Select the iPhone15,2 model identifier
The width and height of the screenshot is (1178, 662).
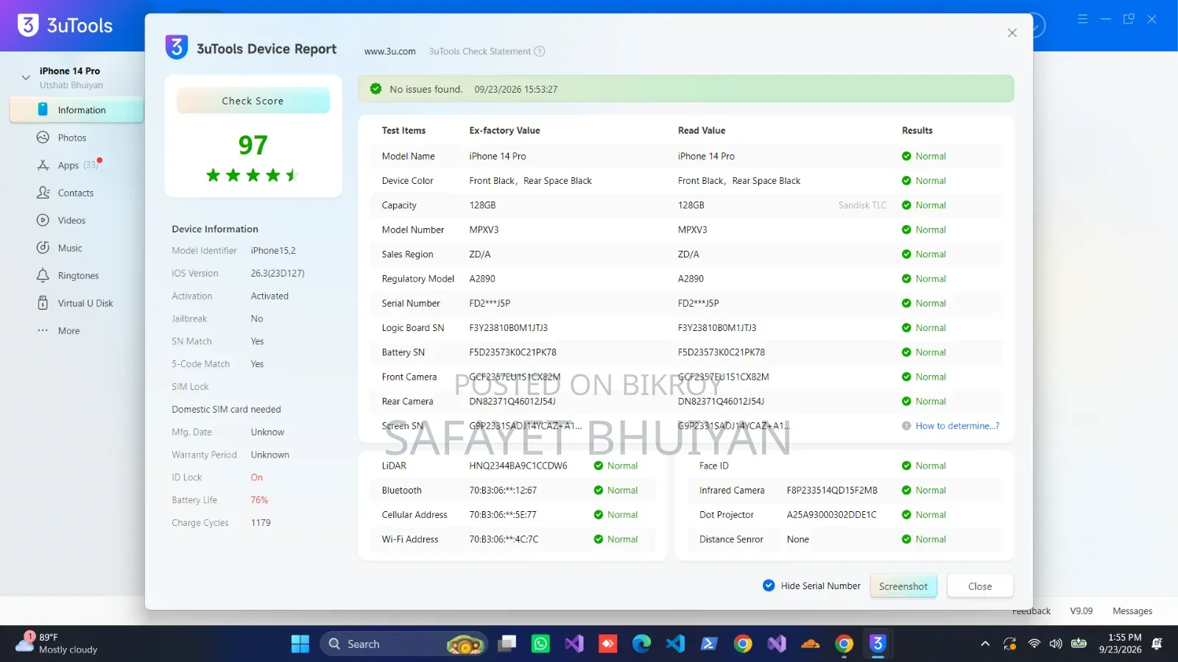tap(273, 251)
